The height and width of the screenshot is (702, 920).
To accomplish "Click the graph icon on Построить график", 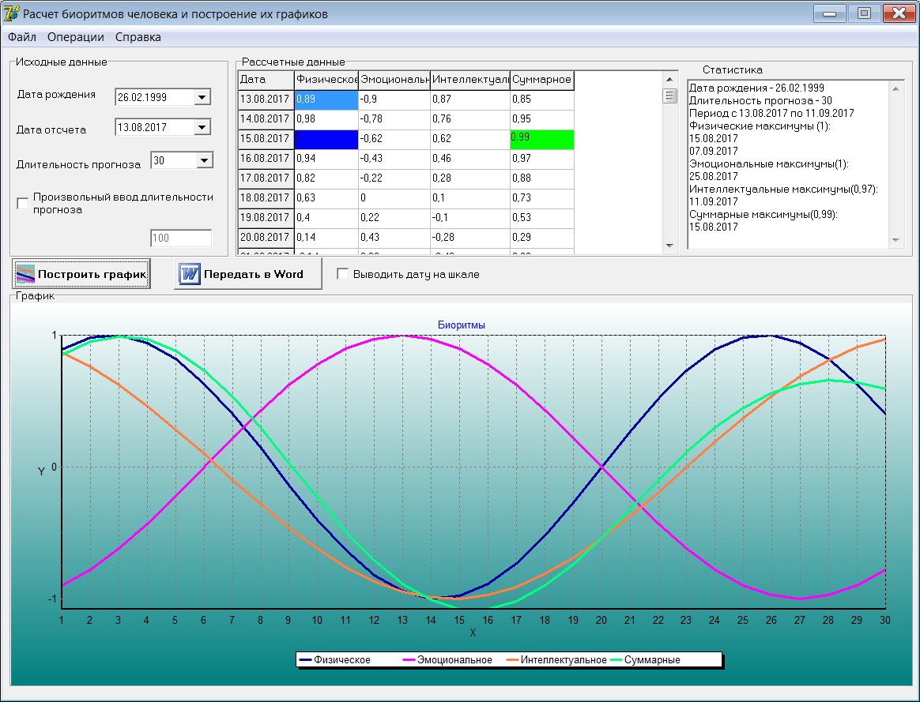I will (26, 274).
